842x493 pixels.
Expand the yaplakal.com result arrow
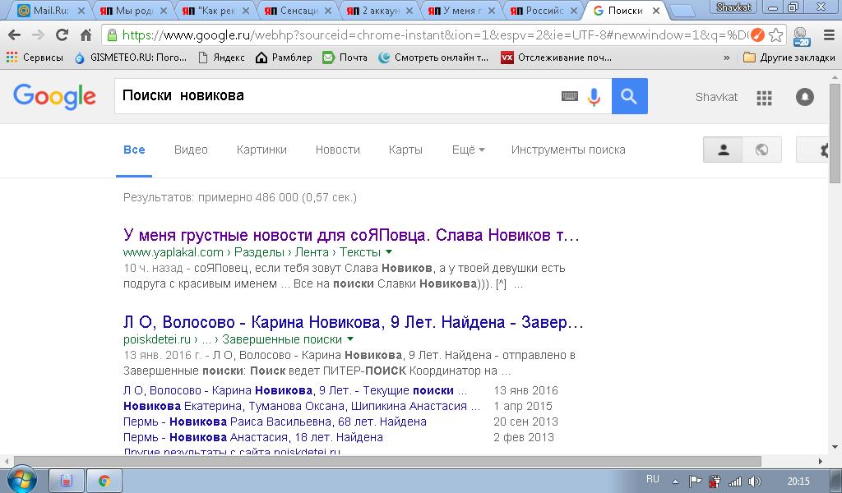[389, 251]
